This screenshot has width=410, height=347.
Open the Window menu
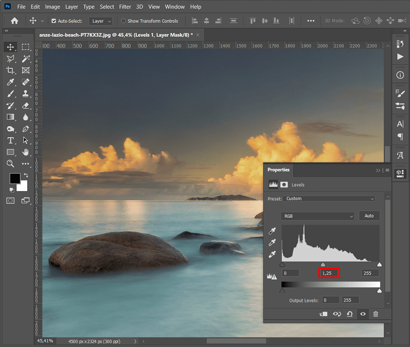tap(175, 7)
